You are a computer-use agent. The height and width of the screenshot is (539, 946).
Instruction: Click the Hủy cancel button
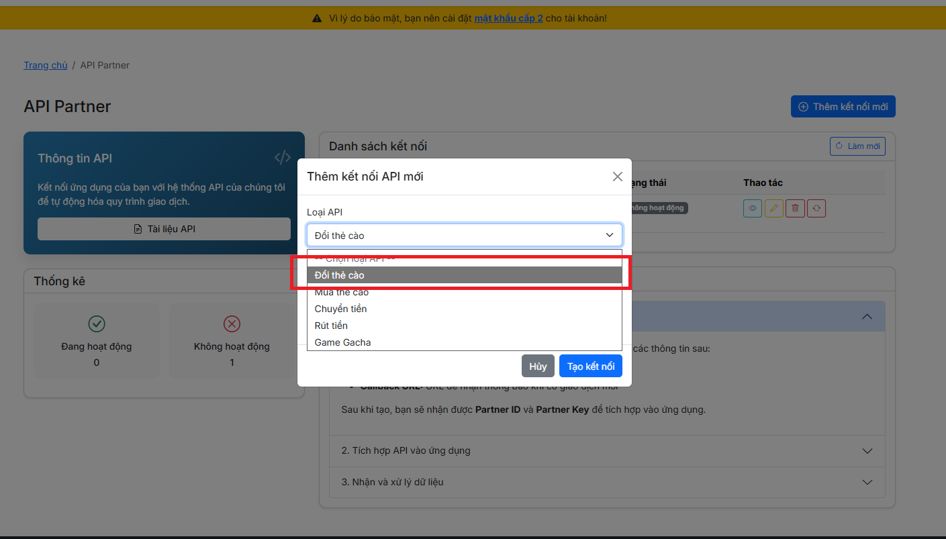538,366
